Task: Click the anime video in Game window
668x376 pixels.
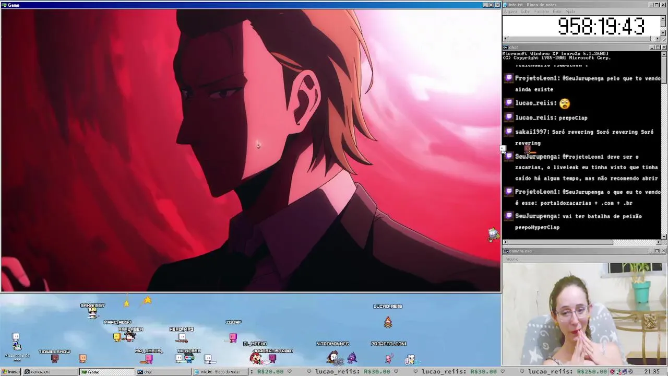Action: click(250, 150)
